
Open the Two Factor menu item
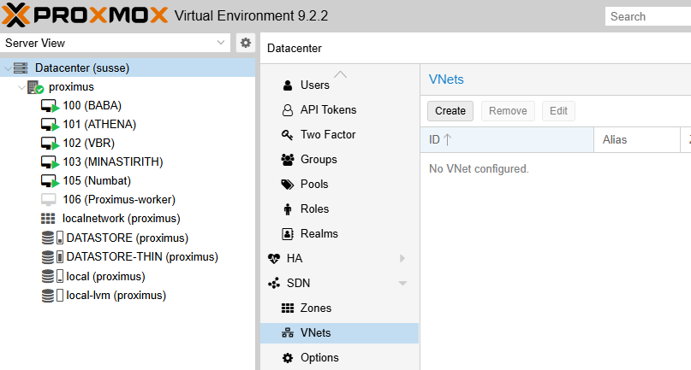339,135
